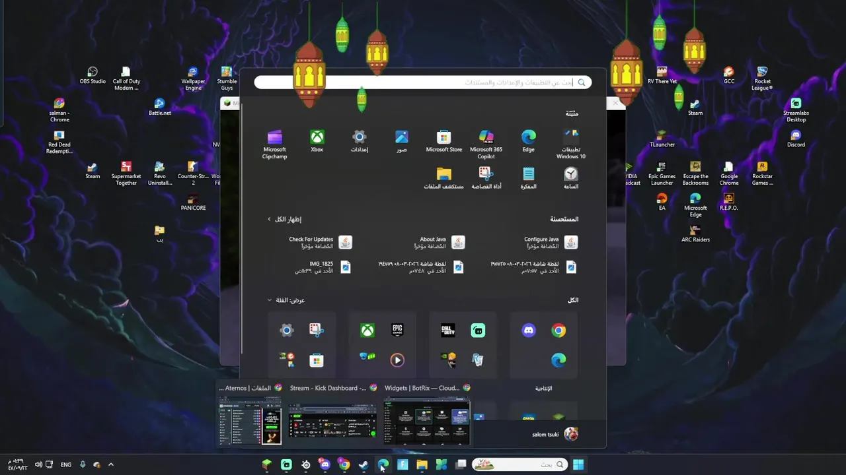Screen dimensions: 846x475
Task: Open OBS Studio on taskbar
Action: pyautogui.click(x=306, y=464)
